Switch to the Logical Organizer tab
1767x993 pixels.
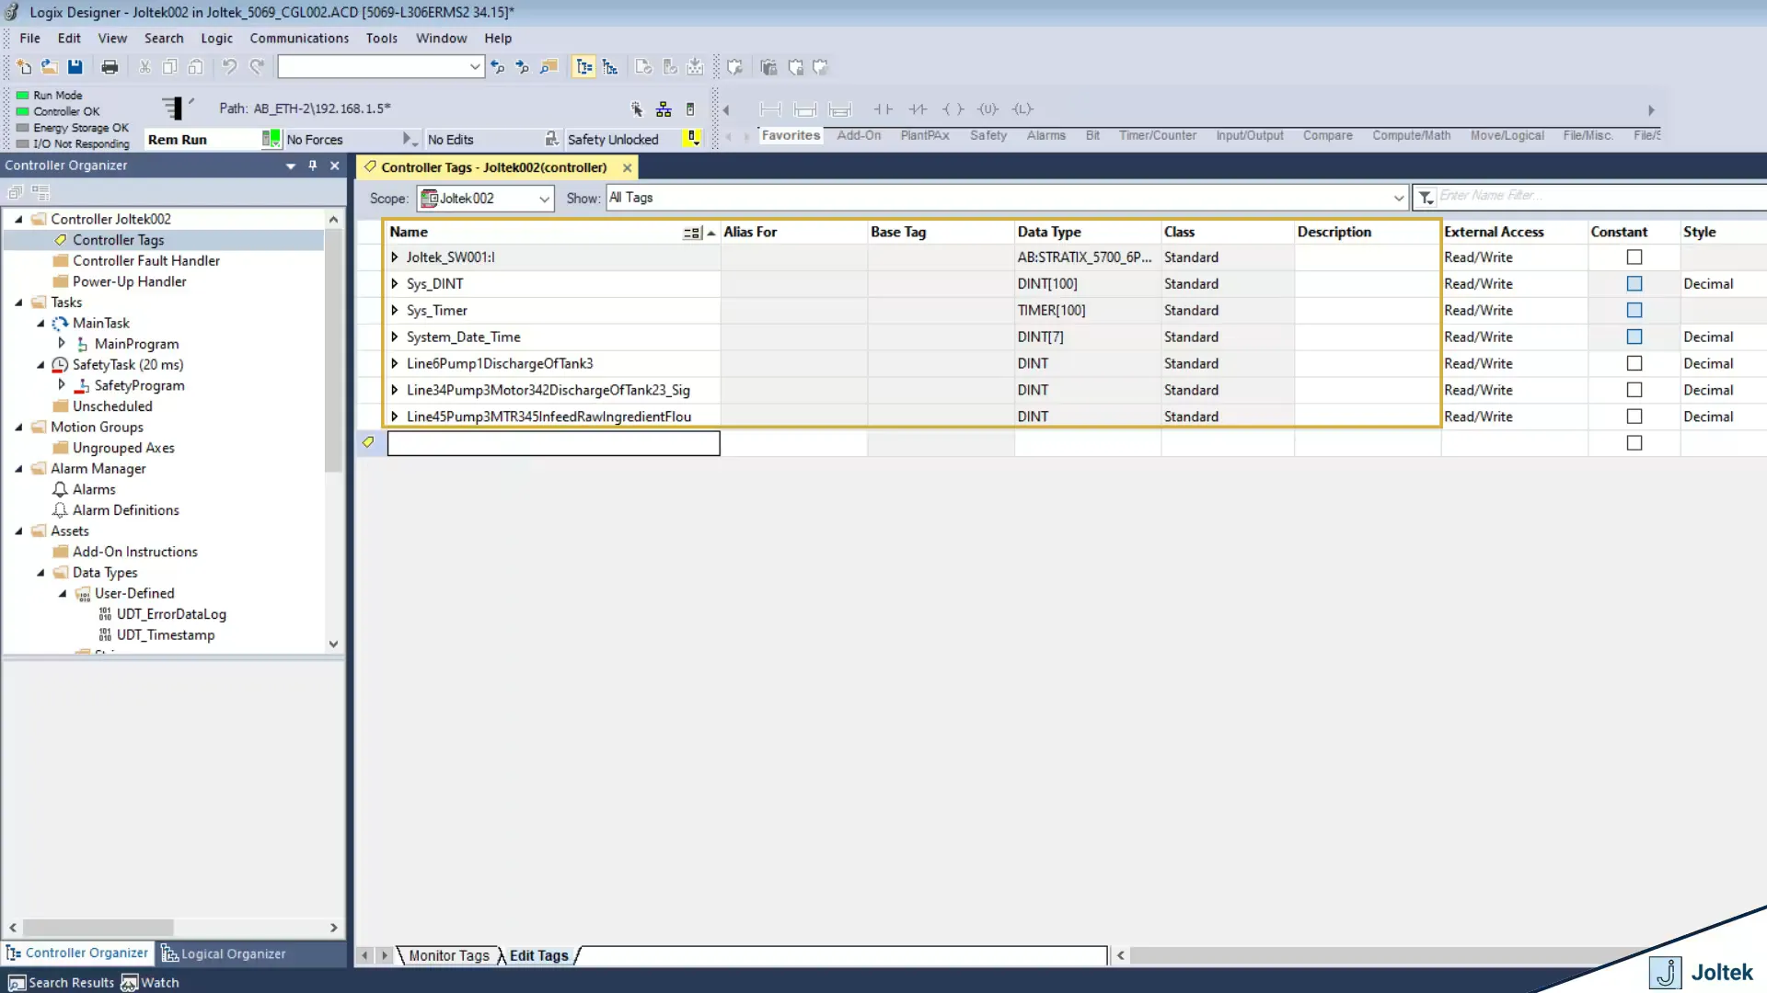[x=225, y=954]
